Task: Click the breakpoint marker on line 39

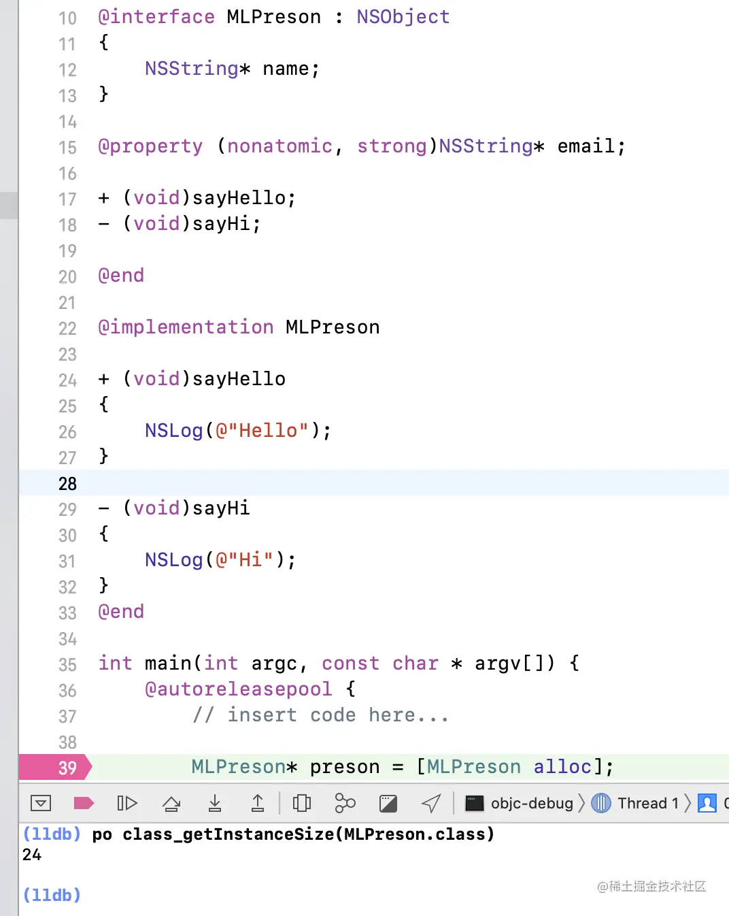Action: tap(55, 768)
